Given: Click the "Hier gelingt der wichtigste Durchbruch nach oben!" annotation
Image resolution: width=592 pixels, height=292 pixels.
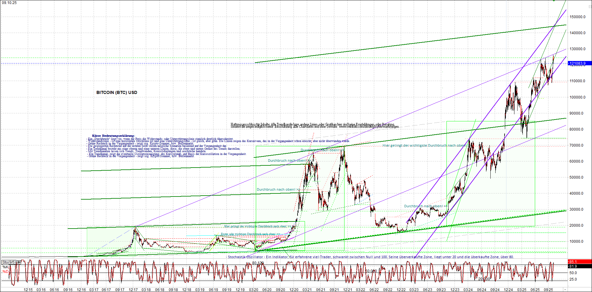Looking at the screenshot, I should coord(424,144).
